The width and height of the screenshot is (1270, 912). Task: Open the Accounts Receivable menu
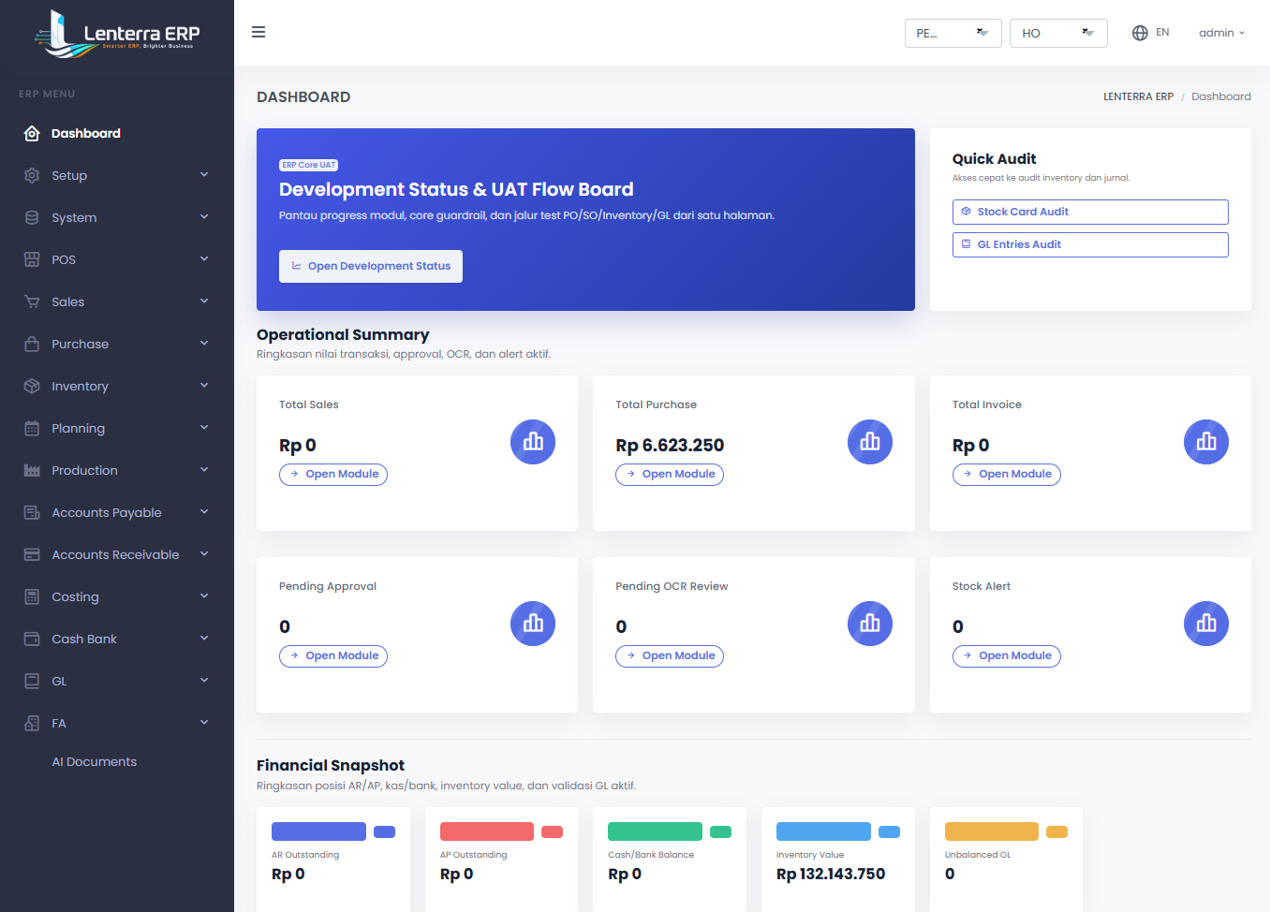tap(117, 554)
